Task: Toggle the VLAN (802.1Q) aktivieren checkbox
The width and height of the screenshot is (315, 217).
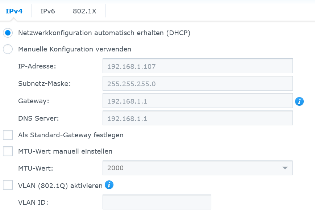Action: (8, 185)
